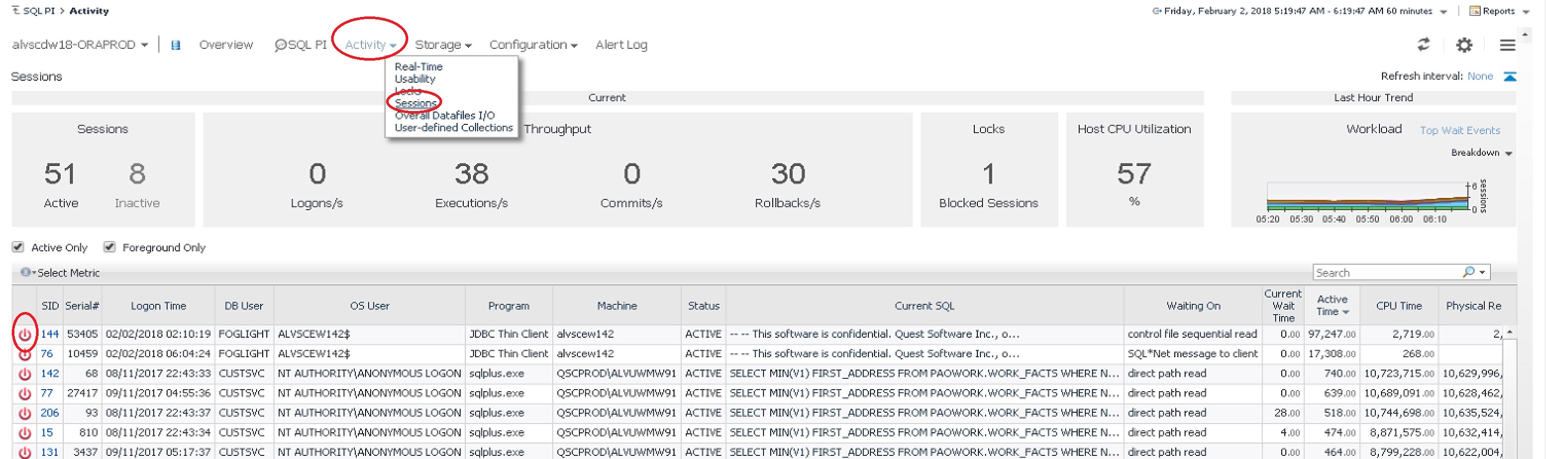Choose Real-Time in the Activity menu
This screenshot has width=1546, height=459.
[x=419, y=67]
